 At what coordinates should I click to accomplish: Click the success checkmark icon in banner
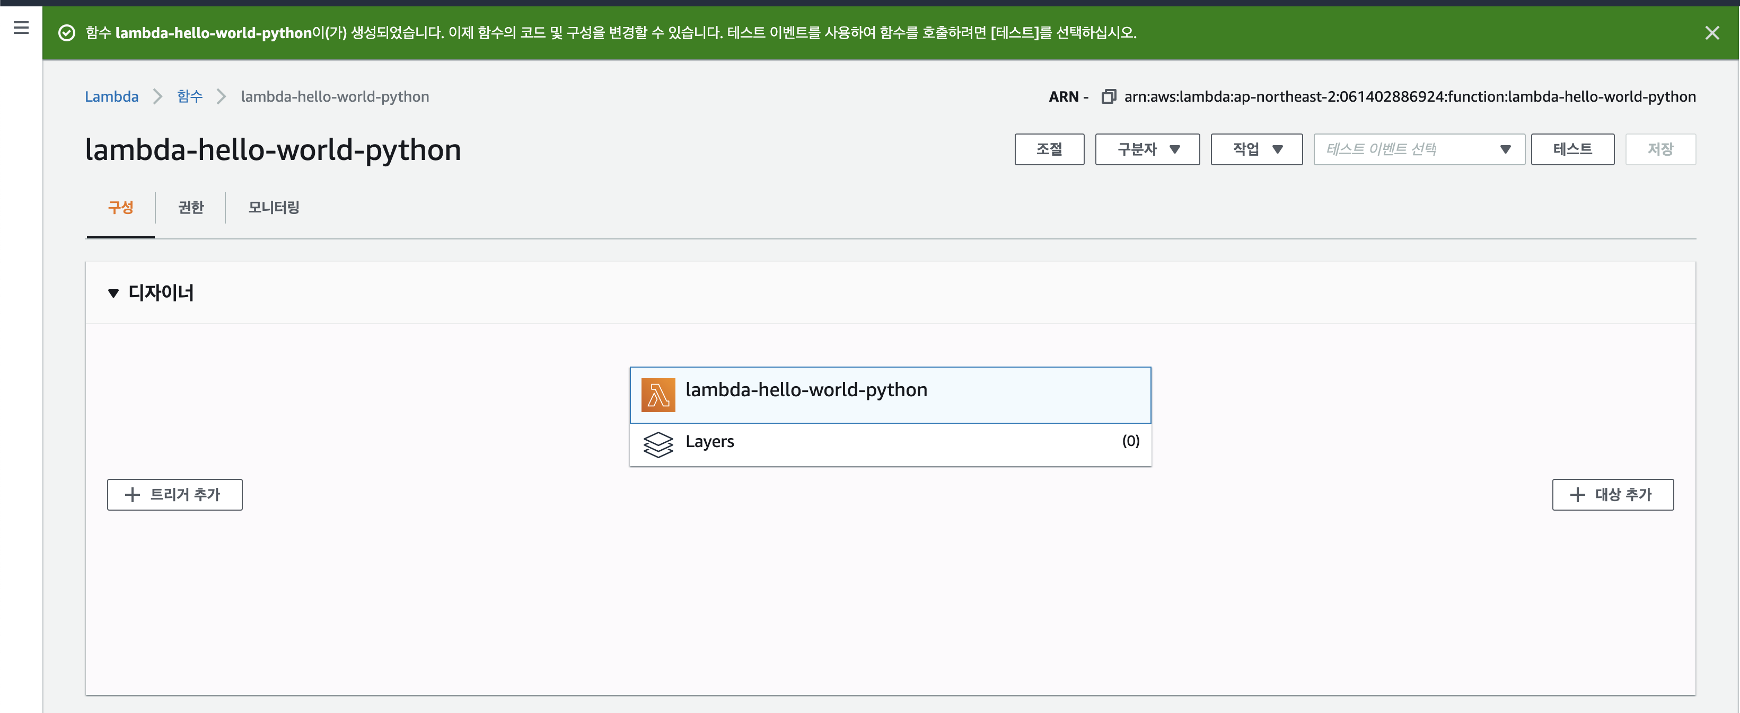(x=66, y=32)
